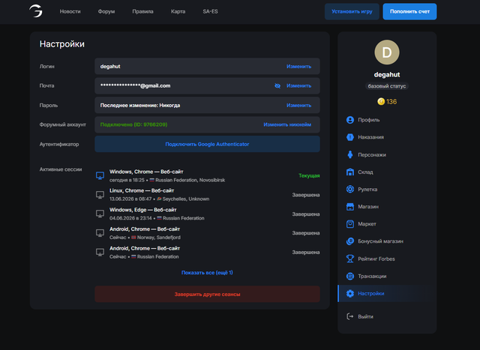Click monitor icon of Norway Android session
480x350 pixels.
100,233
